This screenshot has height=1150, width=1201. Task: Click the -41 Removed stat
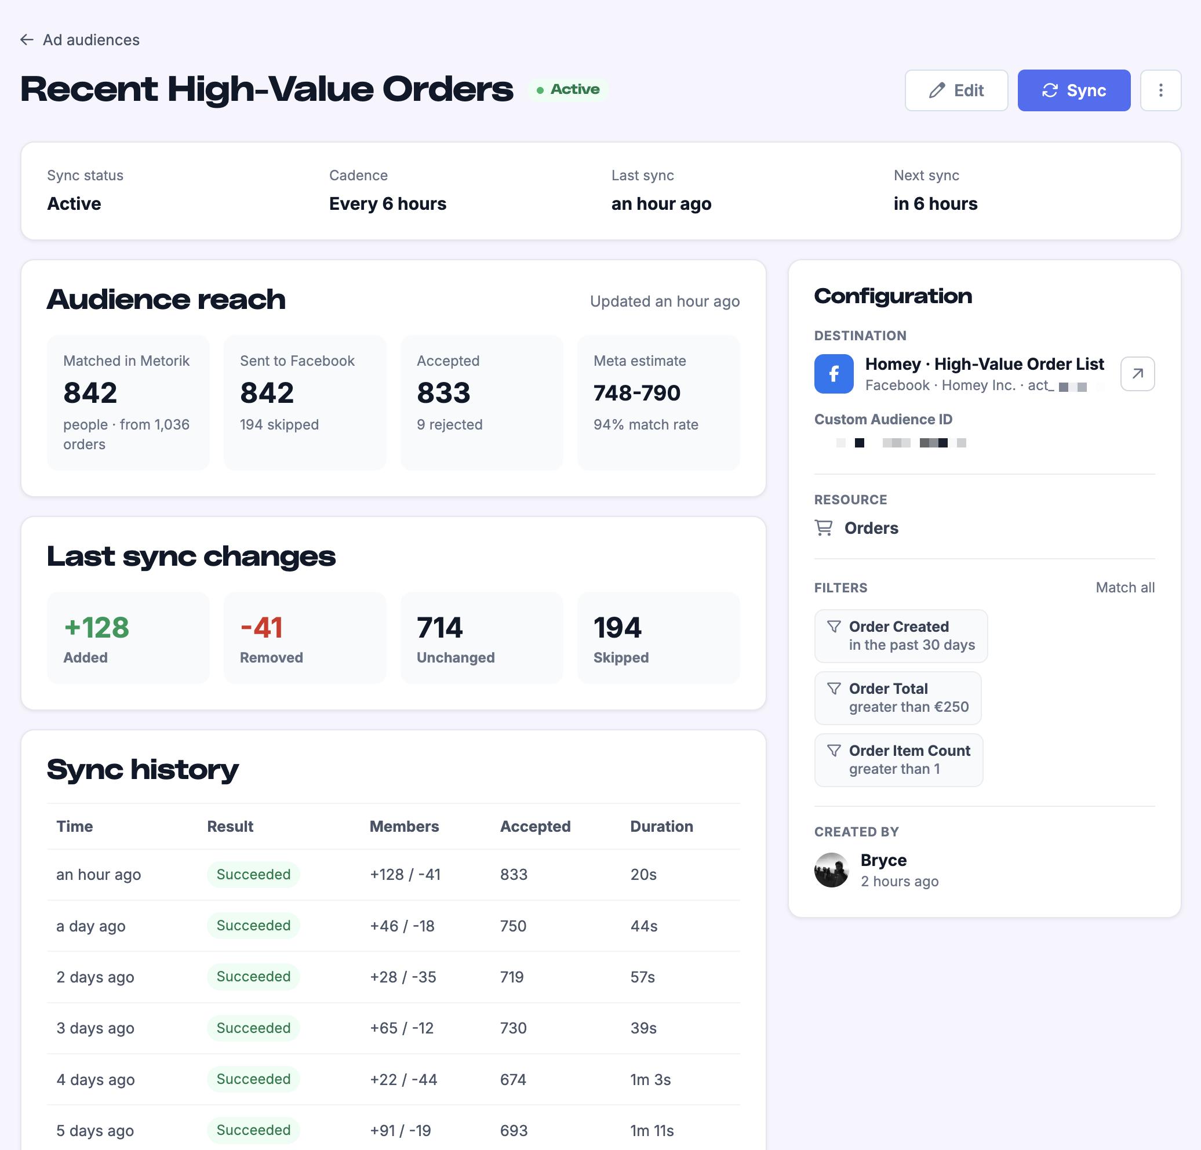click(305, 638)
